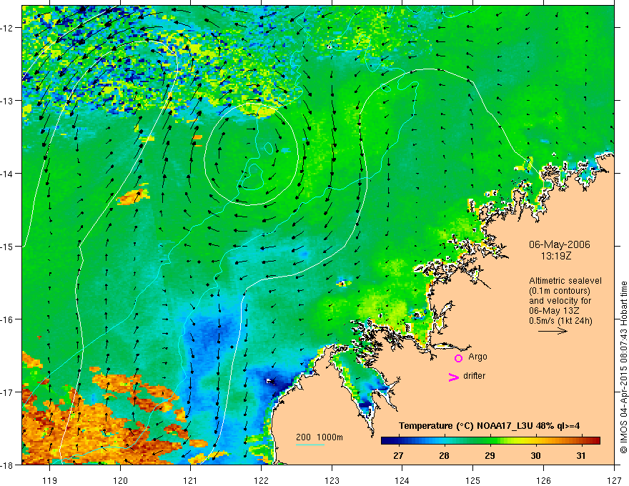Click the latitude axis label -18

(8, 465)
